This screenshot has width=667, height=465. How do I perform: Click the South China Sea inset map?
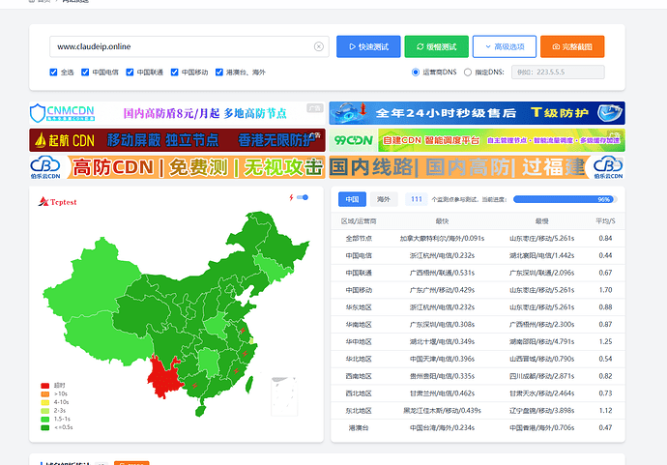[284, 396]
